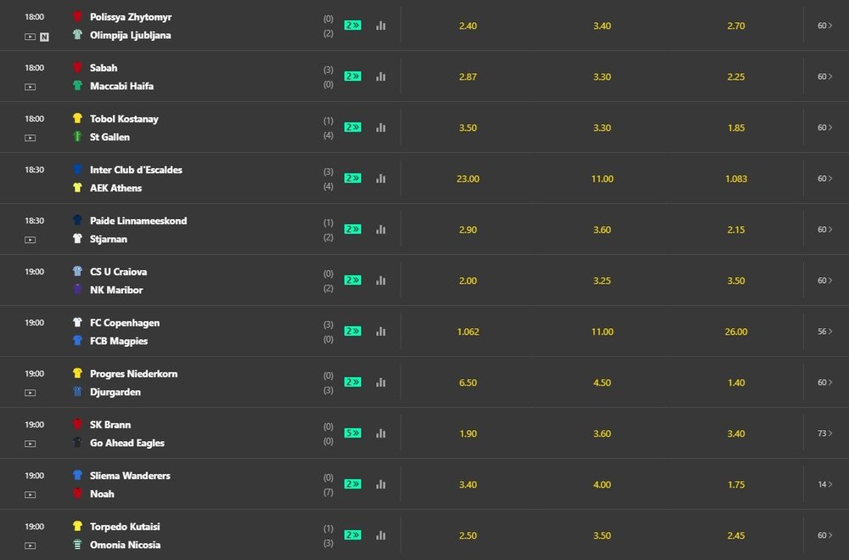Open stats chart for Sabah vs Maccabi Haifa

[381, 76]
